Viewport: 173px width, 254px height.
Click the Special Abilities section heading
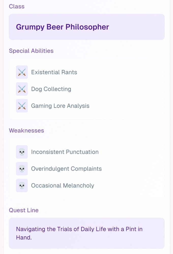(31, 51)
